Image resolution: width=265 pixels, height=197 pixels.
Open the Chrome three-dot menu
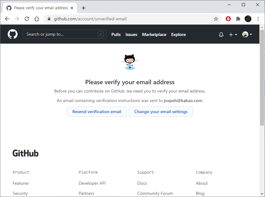click(258, 19)
